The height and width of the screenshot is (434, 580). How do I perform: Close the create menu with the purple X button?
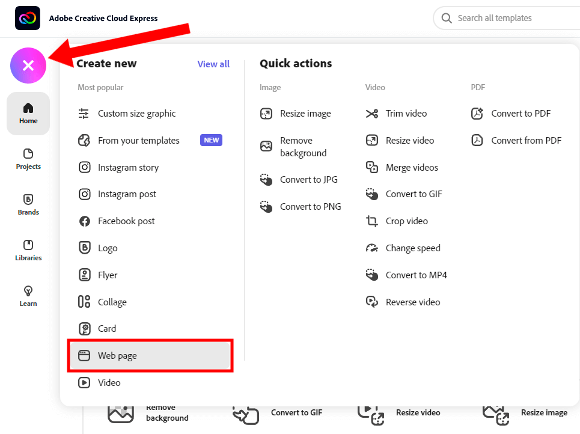pyautogui.click(x=28, y=66)
